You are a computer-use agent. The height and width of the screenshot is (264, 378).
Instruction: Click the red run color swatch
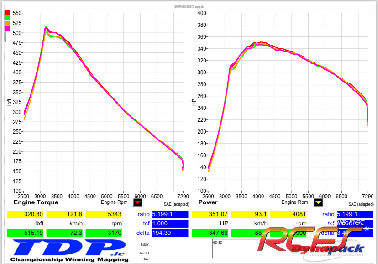coord(7,13)
